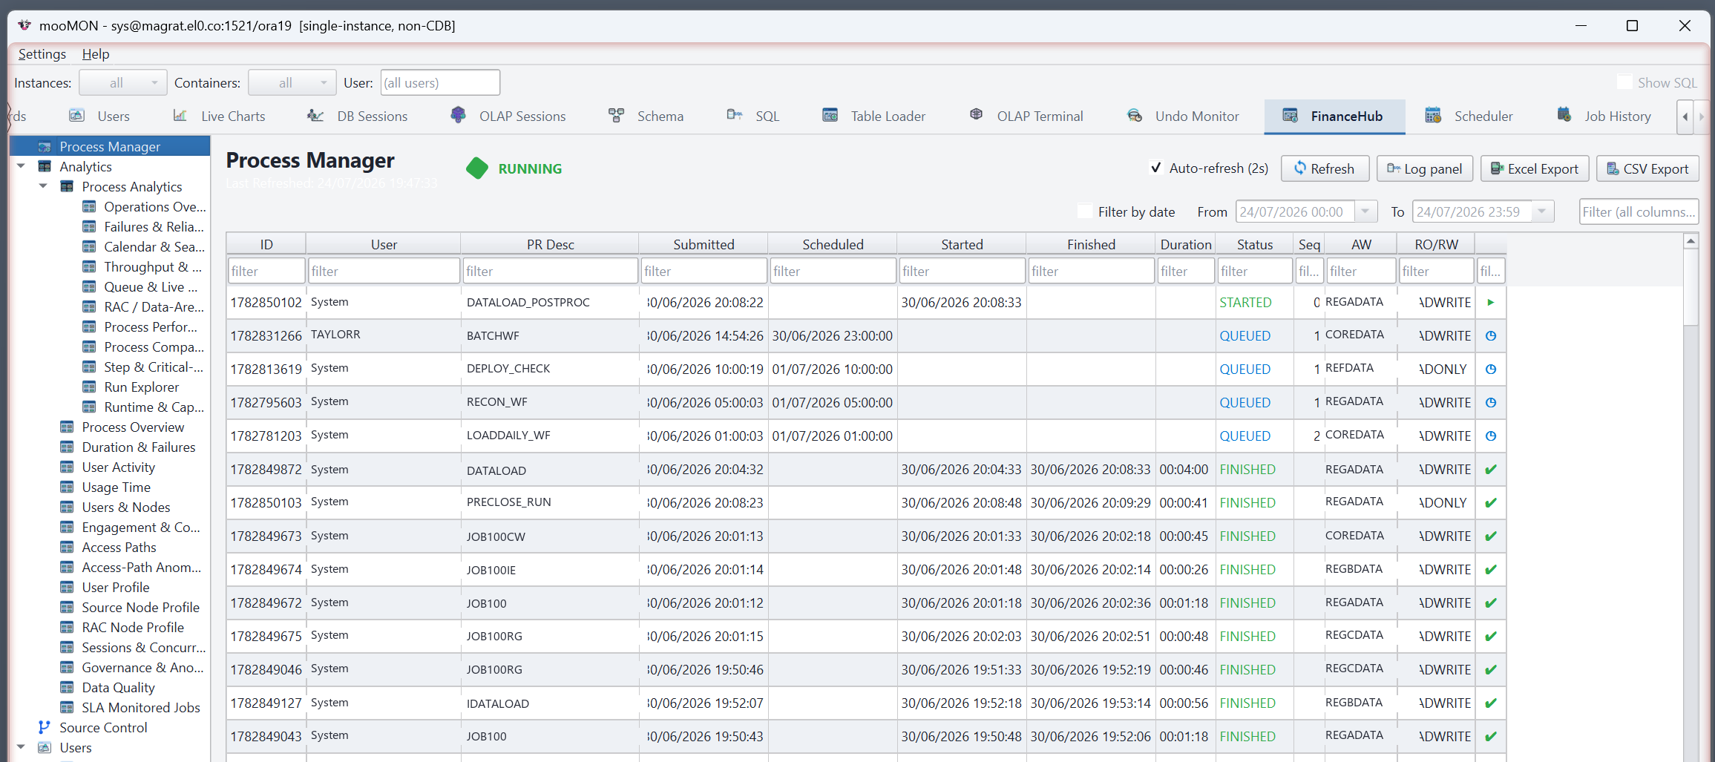Open the From date picker dropdown
This screenshot has width=1715, height=762.
(1365, 211)
